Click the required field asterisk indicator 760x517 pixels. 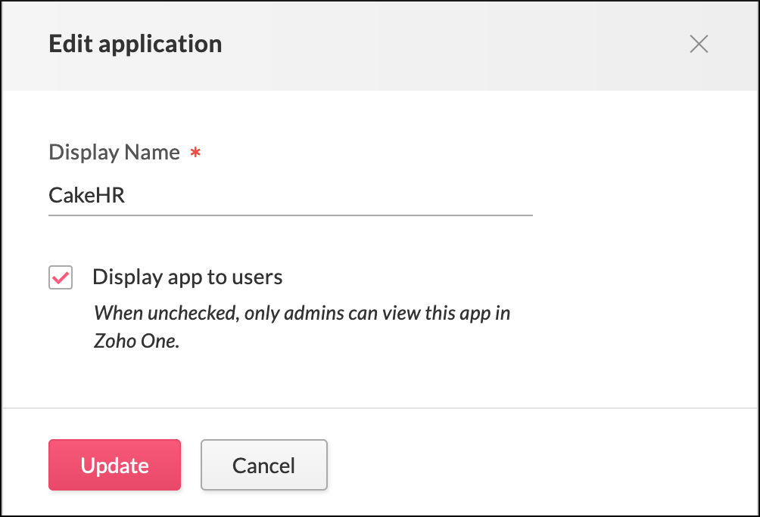(x=195, y=153)
